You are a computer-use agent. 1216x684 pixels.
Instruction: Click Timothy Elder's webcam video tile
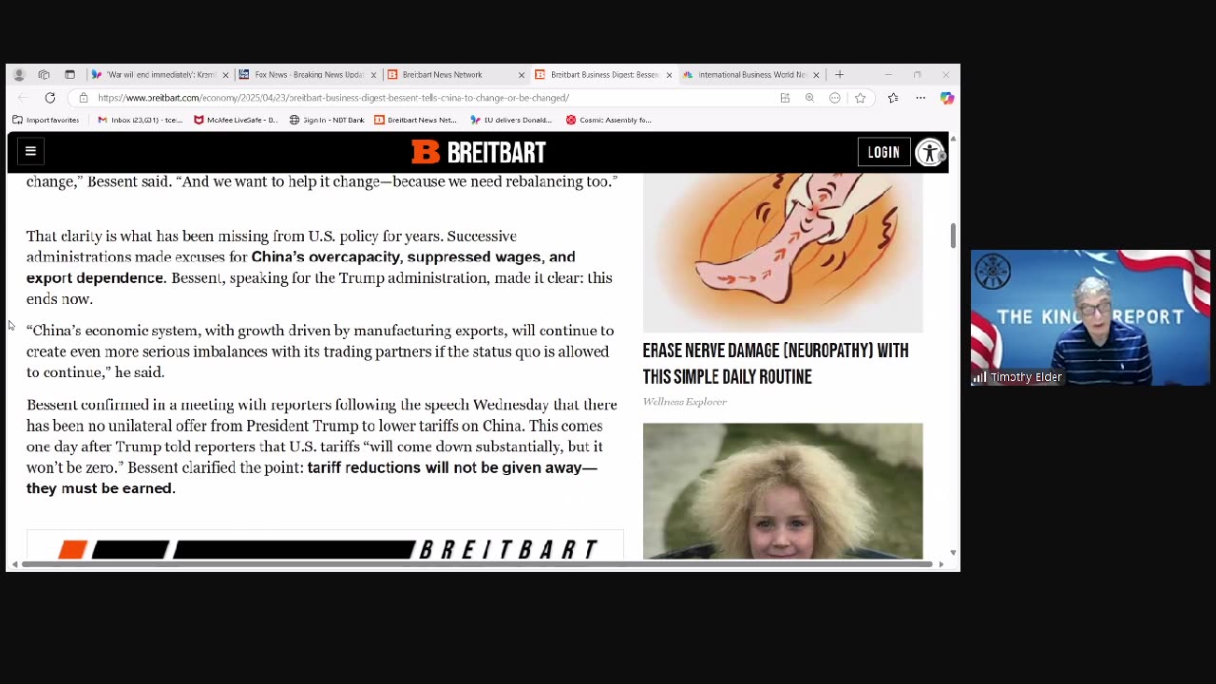1091,318
